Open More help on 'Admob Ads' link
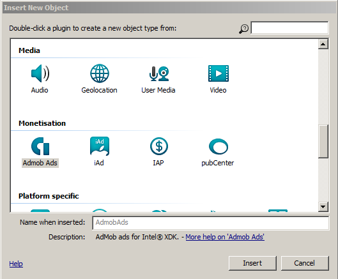 [x=225, y=237]
